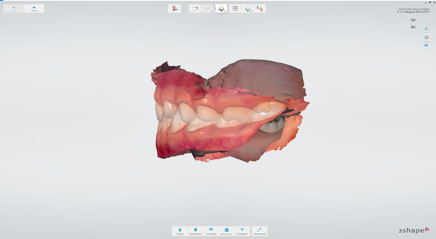Open the tooth model step with green checkmark
Viewport: 436px width, 239px height.
click(x=248, y=9)
